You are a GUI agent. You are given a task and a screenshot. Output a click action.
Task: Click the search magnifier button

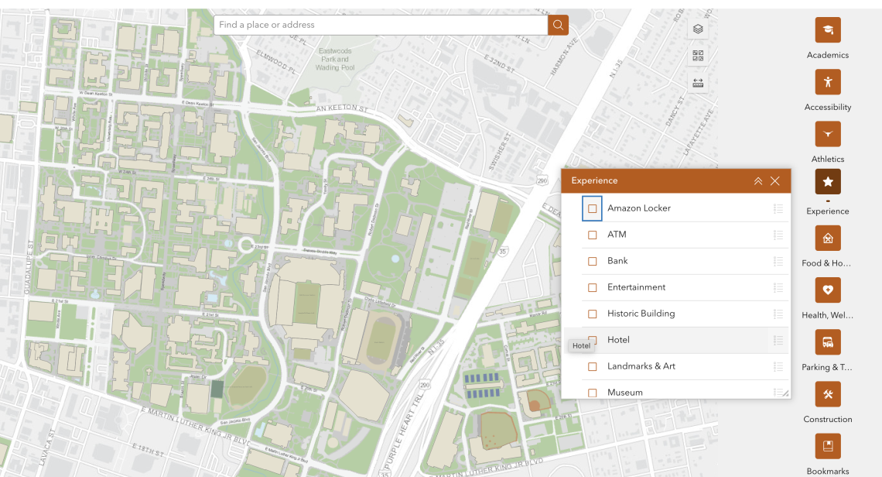point(558,24)
